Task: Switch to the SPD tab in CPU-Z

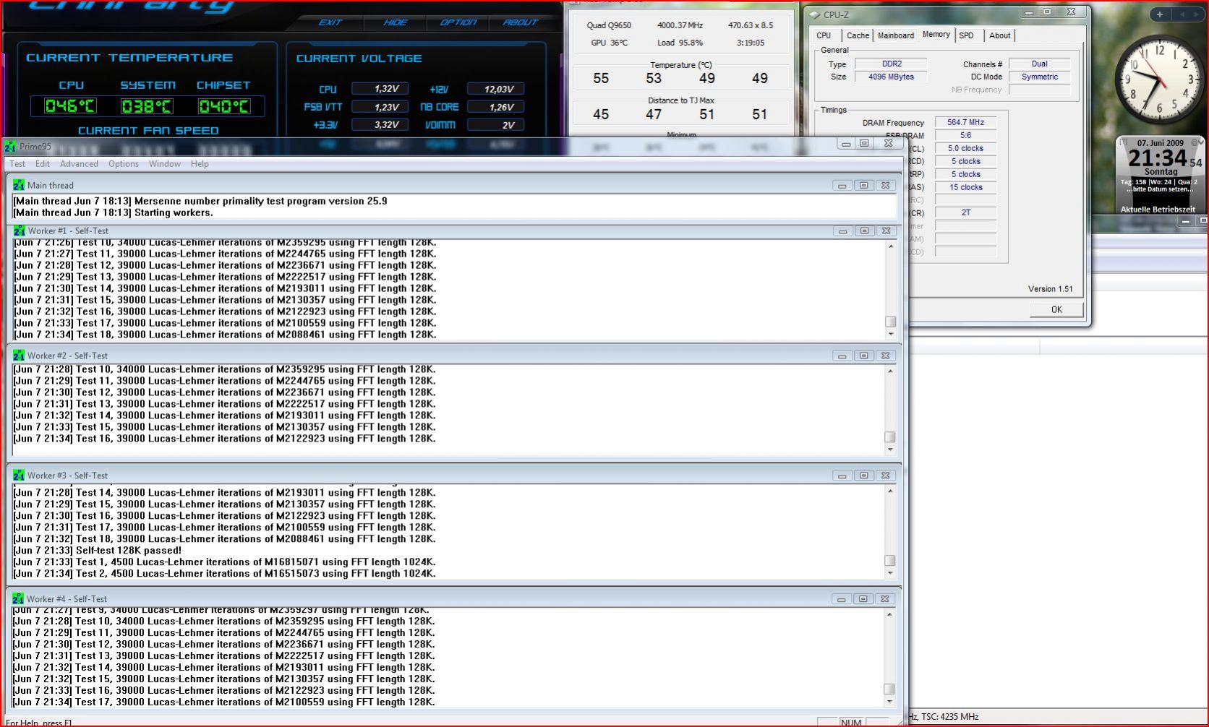Action: (967, 35)
